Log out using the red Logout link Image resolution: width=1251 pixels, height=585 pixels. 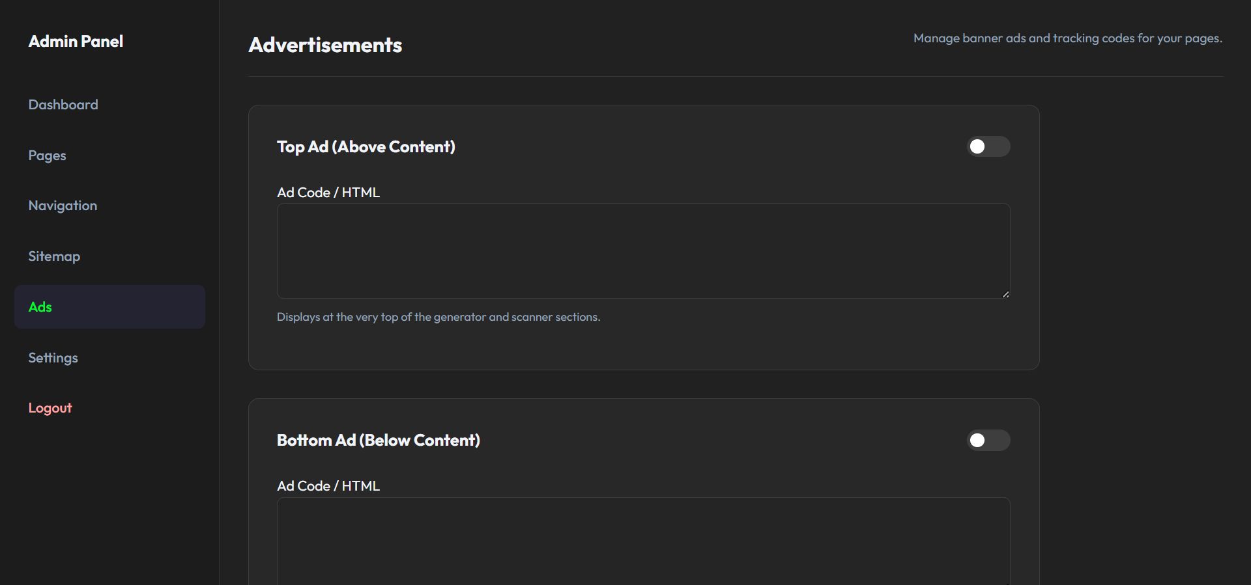point(50,408)
